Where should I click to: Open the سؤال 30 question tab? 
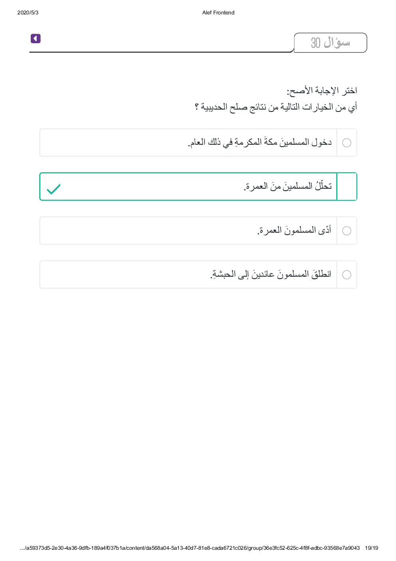click(x=330, y=43)
